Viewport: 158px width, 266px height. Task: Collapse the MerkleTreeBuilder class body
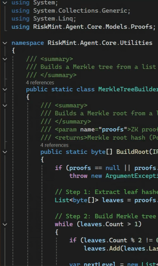coord(5,89)
